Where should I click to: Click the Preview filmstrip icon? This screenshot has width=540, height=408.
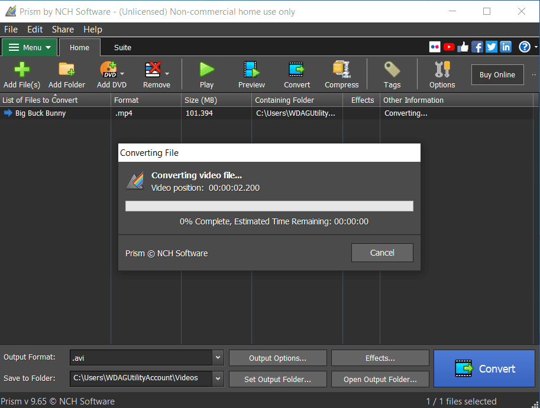[251, 70]
